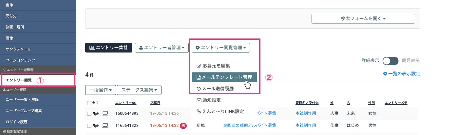Click the envelope icon beside 通知設定
The width and height of the screenshot is (458, 135).
(199, 100)
